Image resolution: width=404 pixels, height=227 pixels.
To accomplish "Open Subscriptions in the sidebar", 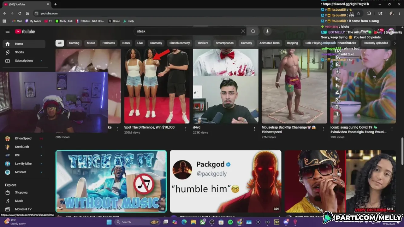I will [x=24, y=61].
